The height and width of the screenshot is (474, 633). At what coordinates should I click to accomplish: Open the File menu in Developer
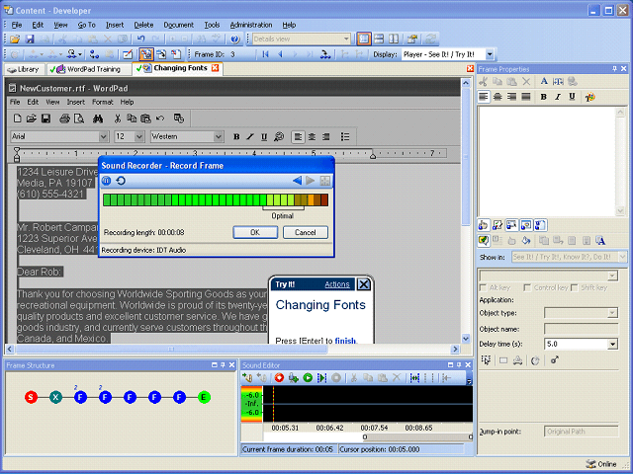[17, 25]
